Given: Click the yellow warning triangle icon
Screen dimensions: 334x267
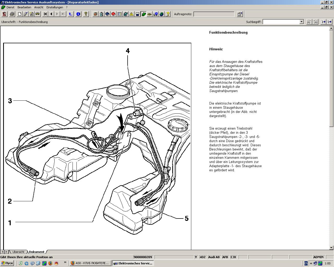Looking at the screenshot, I should [x=131, y=14].
